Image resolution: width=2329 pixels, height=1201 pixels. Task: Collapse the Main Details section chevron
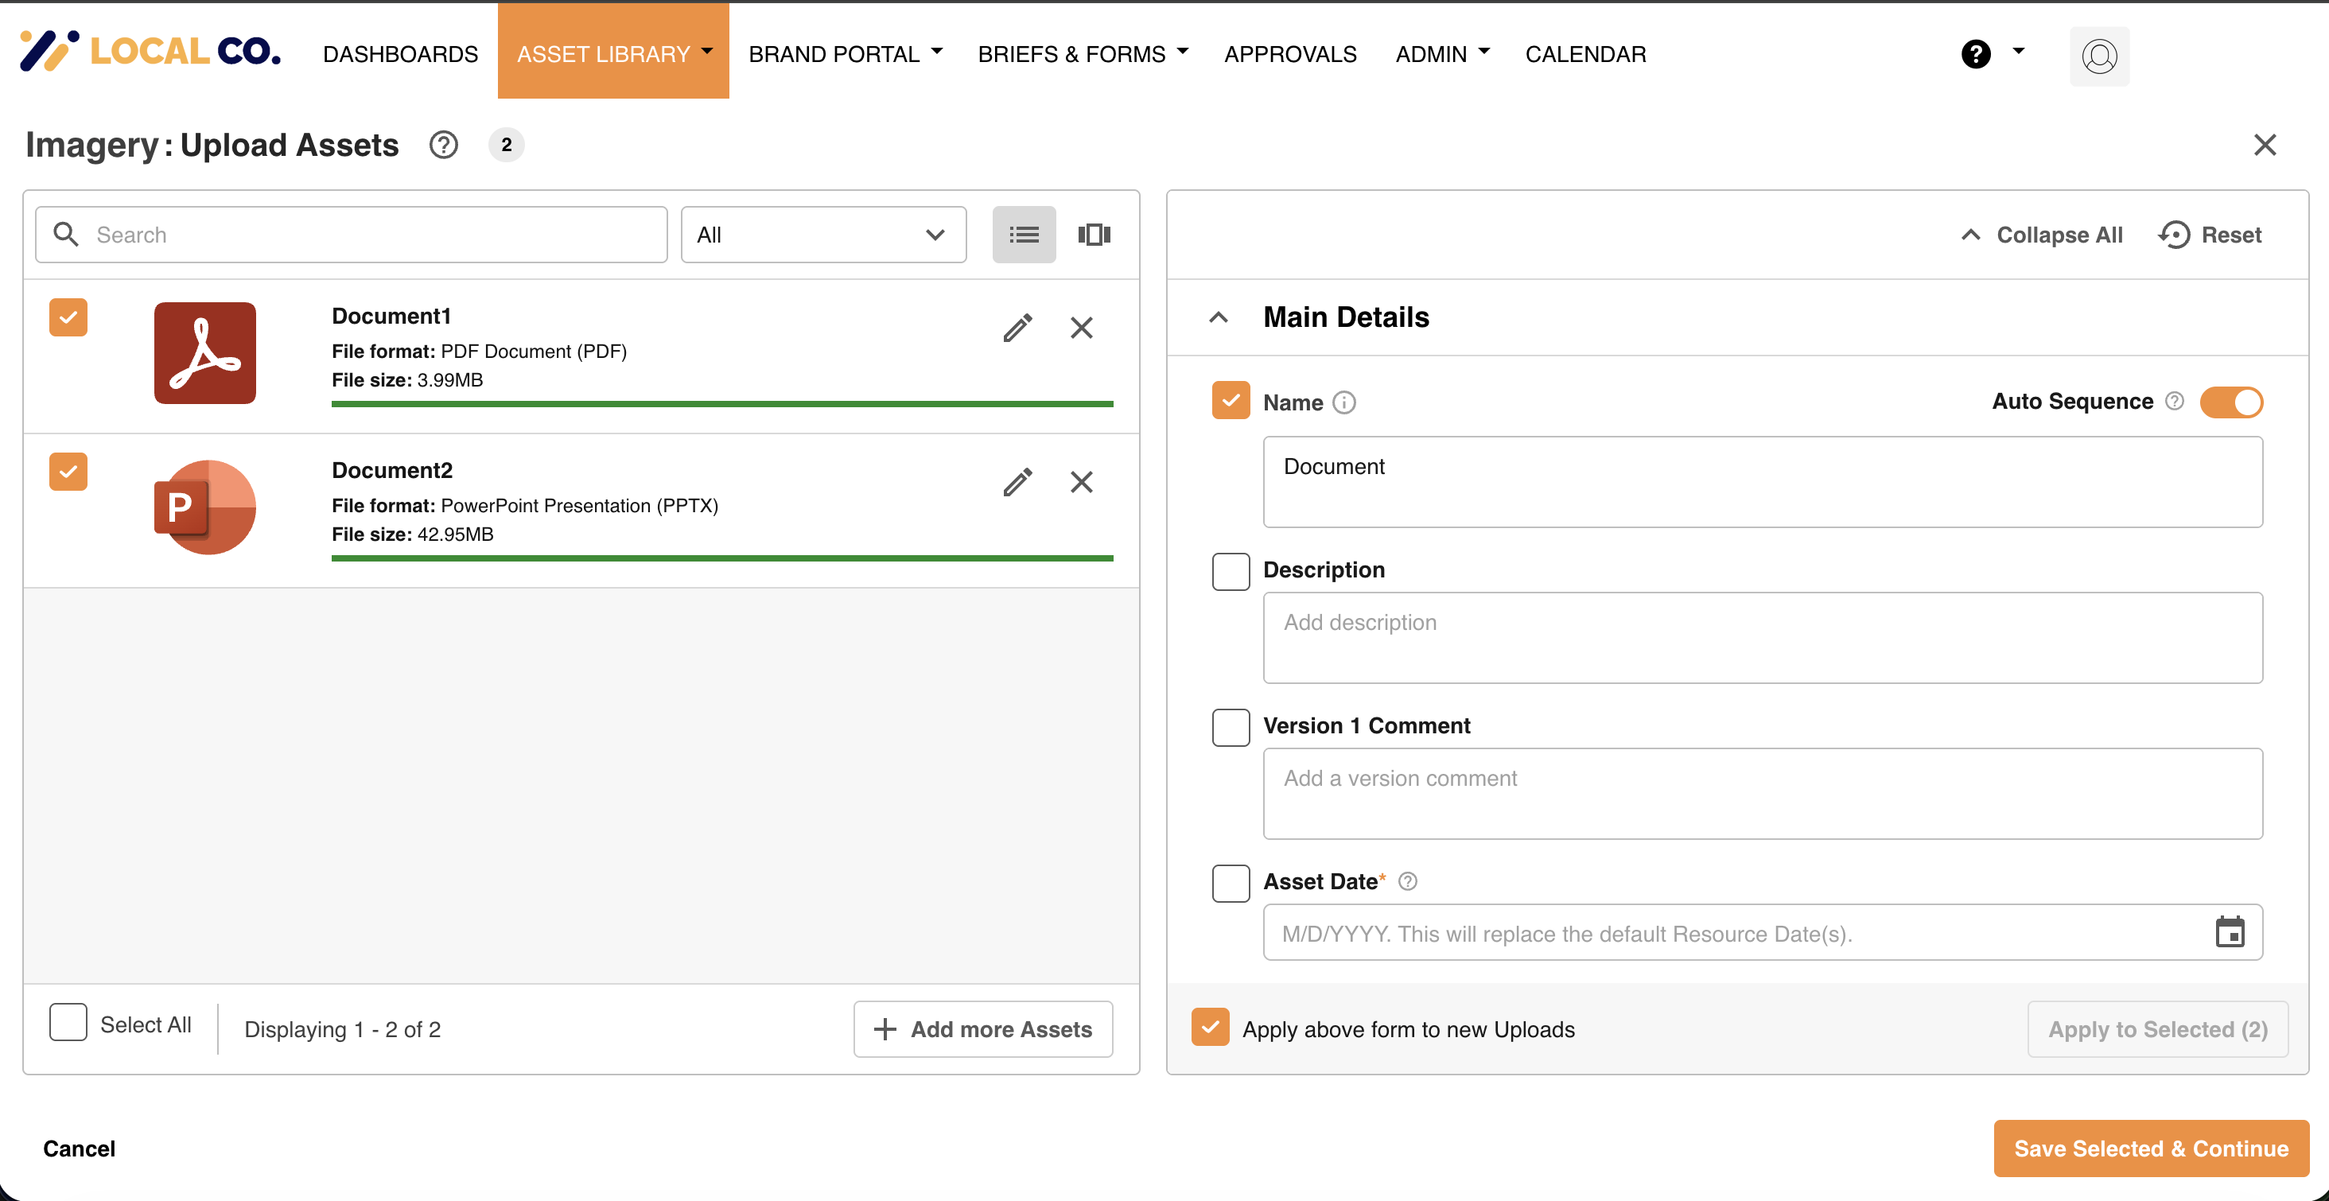(1218, 317)
